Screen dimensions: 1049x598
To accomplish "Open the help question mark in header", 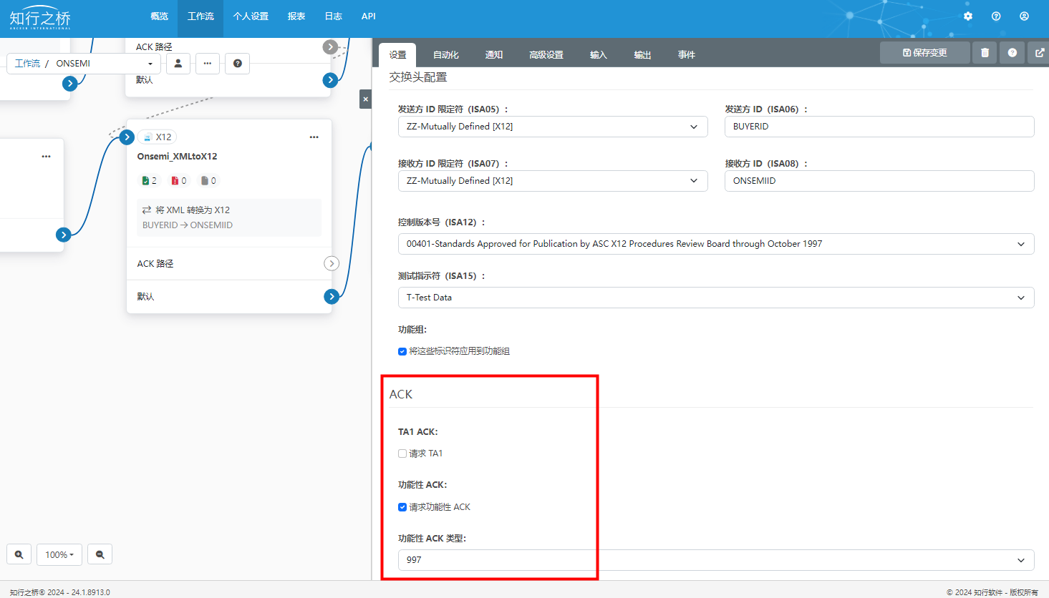I will (x=996, y=16).
